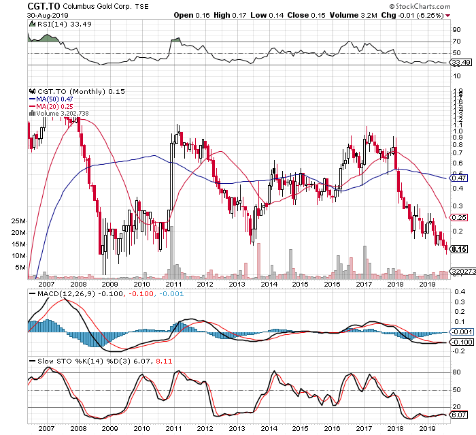Click the Slow STO %K(14) legend icon
Screen dimensions: 476x435
pyautogui.click(x=31, y=359)
